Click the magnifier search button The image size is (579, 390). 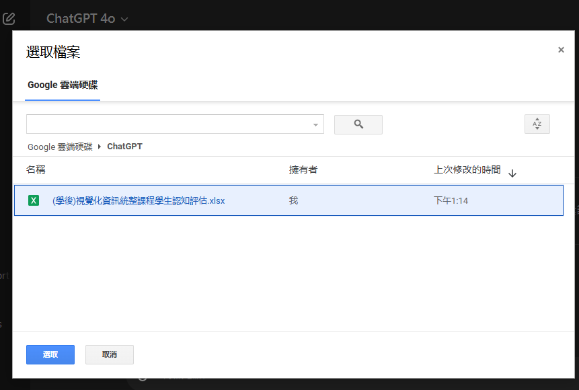pos(358,124)
